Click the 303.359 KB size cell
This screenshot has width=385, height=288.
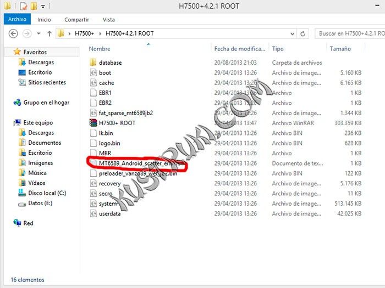pyautogui.click(x=348, y=123)
